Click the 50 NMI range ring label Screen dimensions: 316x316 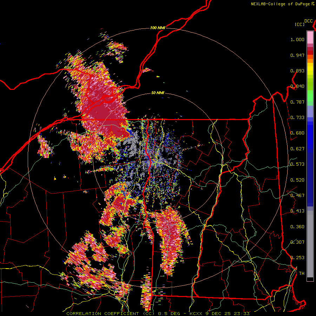[x=158, y=93]
